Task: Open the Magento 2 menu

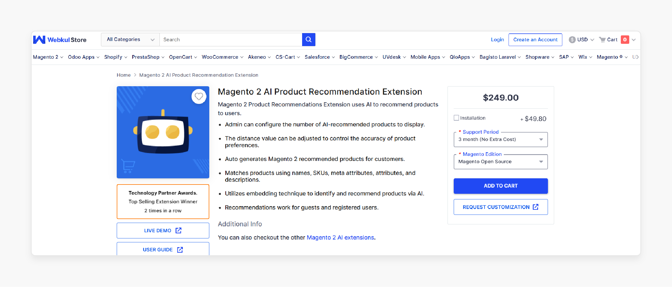Action: (48, 57)
